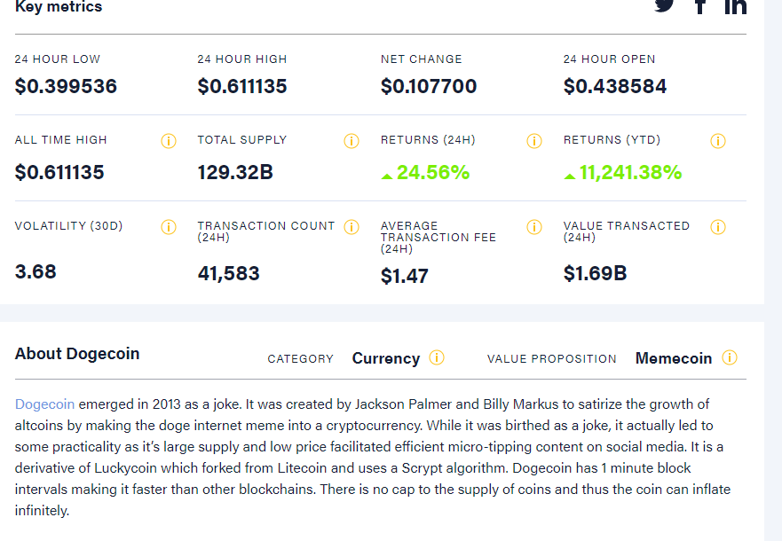Select the transaction count 41,583
The height and width of the screenshot is (541, 782).
point(228,273)
